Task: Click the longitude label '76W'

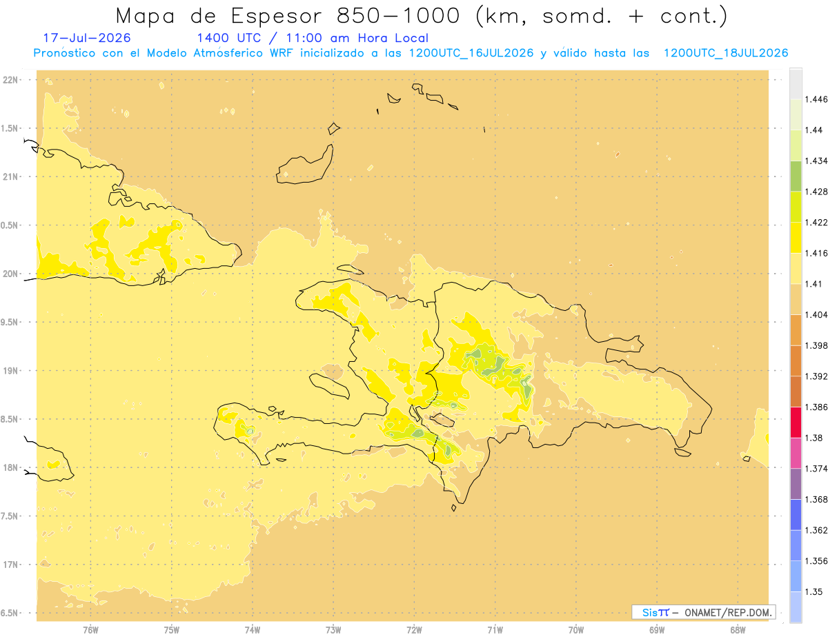Action: tap(90, 629)
